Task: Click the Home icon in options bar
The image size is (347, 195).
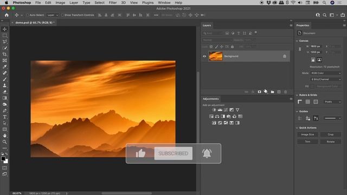Action: [7, 15]
